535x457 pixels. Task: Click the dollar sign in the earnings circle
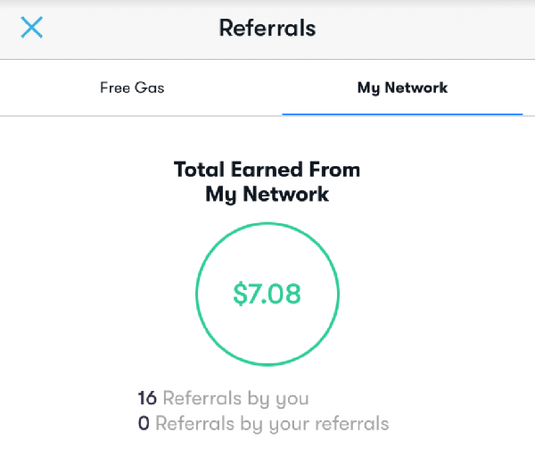[240, 294]
